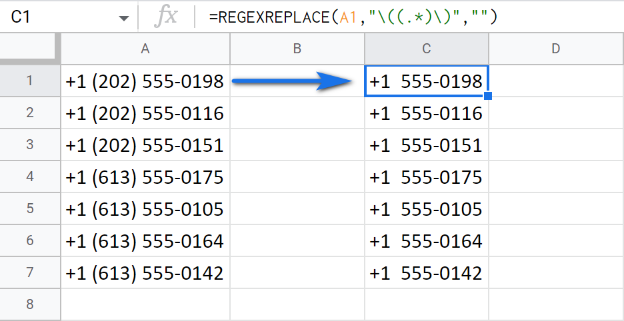Screen dimensions: 624x321
Task: Select column C header
Action: (427, 49)
